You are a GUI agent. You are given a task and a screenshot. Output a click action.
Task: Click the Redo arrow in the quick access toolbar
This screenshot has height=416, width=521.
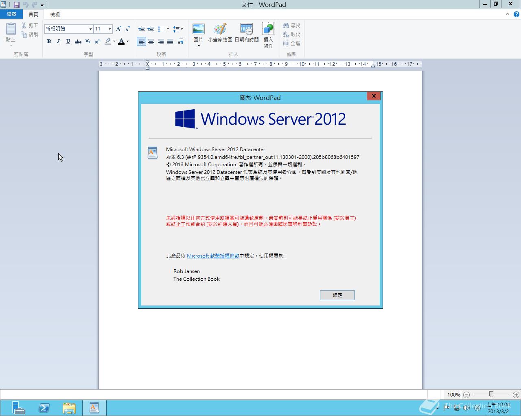coord(34,5)
